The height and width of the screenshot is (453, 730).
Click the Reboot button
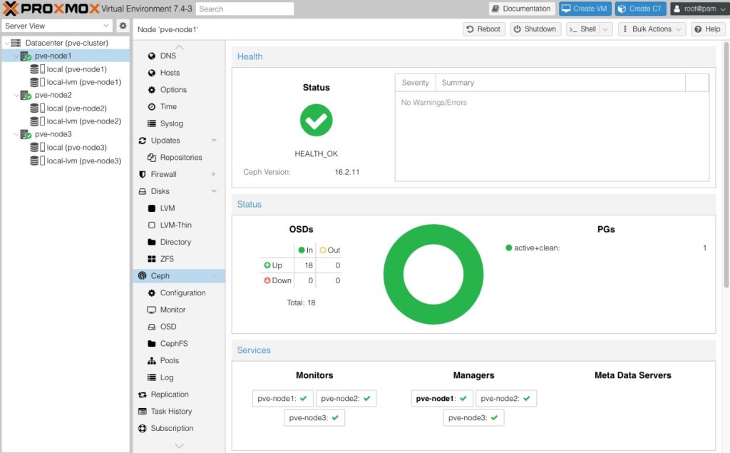point(484,29)
